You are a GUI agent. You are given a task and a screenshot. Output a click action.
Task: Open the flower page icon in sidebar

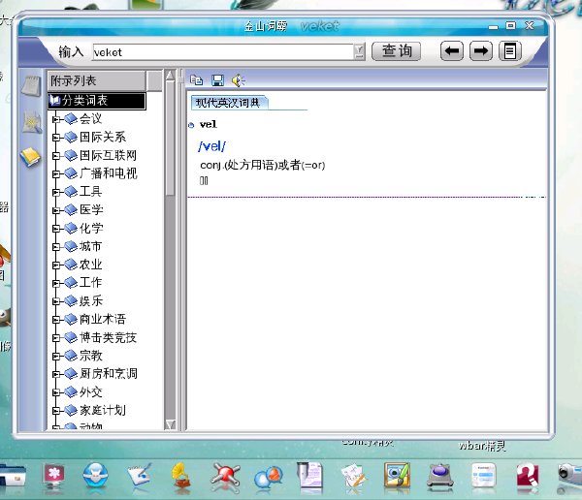click(32, 122)
